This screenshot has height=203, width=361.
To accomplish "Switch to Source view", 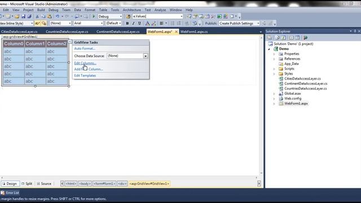I will (x=44, y=184).
